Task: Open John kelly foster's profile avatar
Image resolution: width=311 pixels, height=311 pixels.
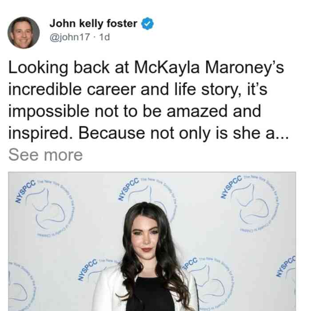Action: pyautogui.click(x=24, y=33)
